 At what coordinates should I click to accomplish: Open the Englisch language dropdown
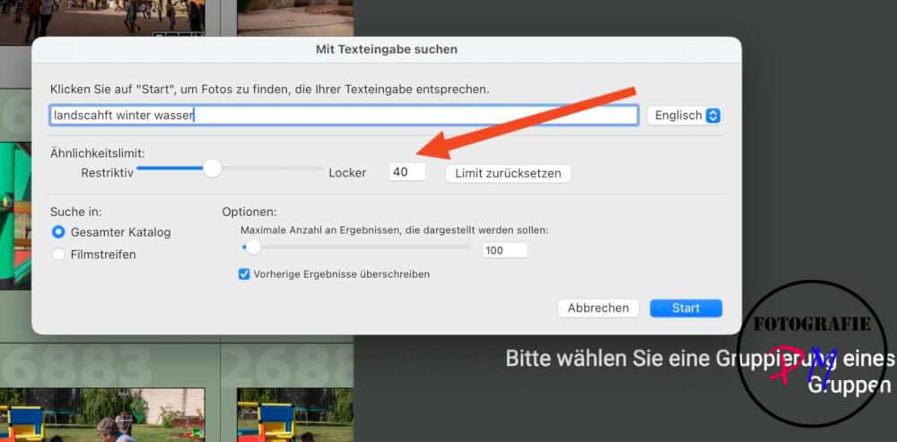tap(684, 116)
